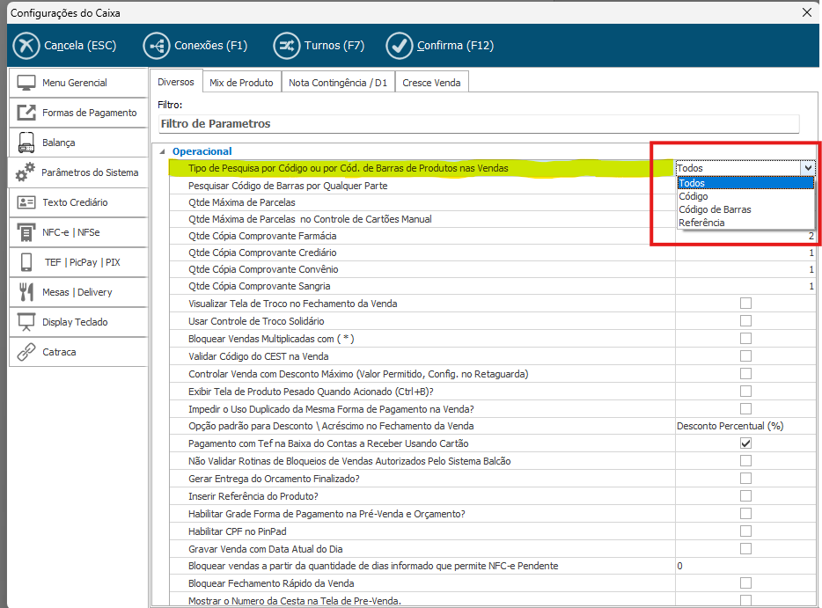
Task: Click the Filtro de Parametros input field
Action: coord(478,124)
